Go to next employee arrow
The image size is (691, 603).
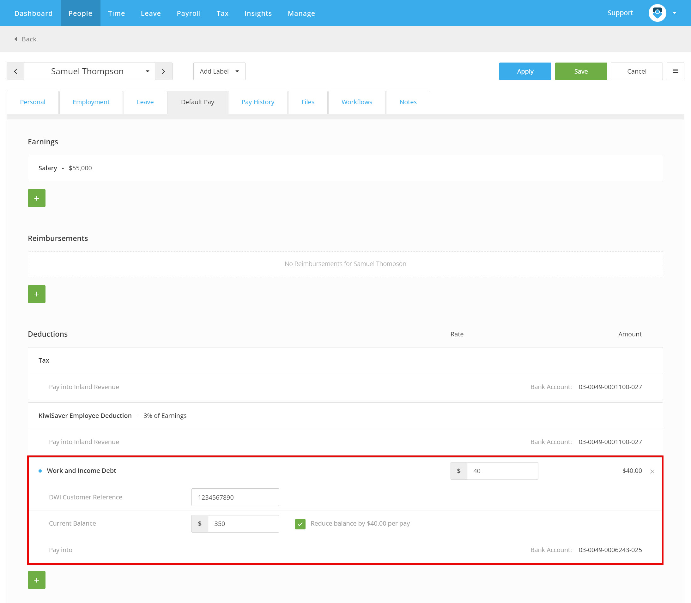(x=164, y=71)
